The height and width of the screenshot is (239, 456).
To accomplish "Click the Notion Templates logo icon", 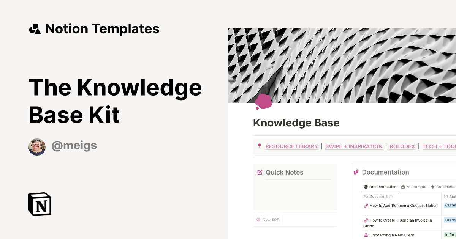I will 35,28.
